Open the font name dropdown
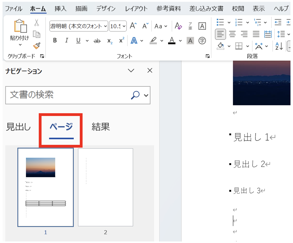The image size is (293, 243). [105, 26]
